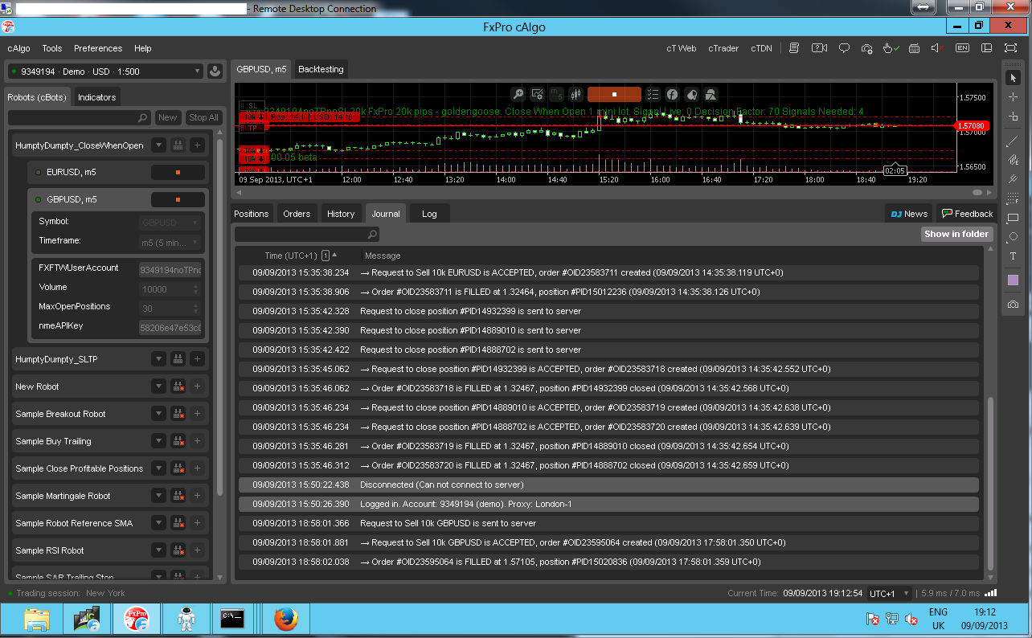
Task: Take a chart snapshot with camera icon
Action: click(x=1013, y=305)
